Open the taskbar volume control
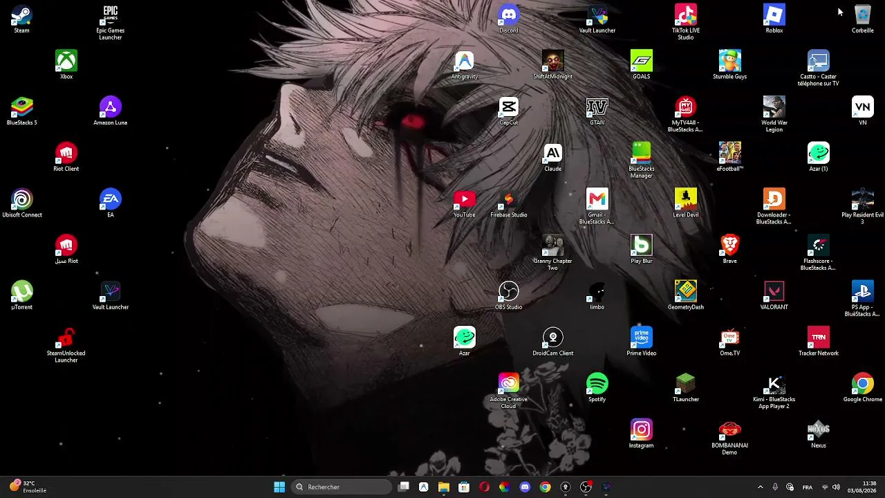The width and height of the screenshot is (885, 498). 837,487
